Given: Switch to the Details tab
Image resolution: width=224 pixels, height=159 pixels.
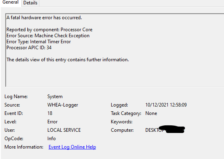Looking at the screenshot, I should tap(30, 3).
